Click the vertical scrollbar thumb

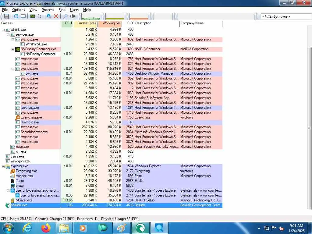(310, 128)
